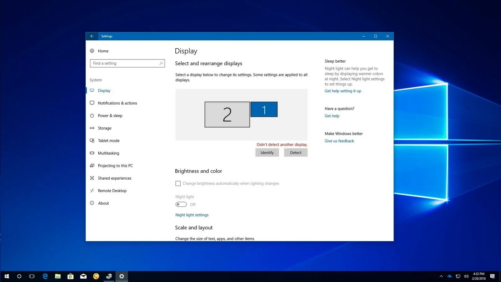
Task: Click the 'Get help' link under Have a question
Action: coord(332,116)
